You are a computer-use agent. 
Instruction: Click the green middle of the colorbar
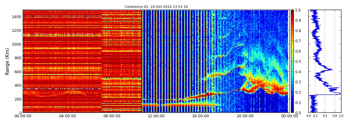coord(292,61)
